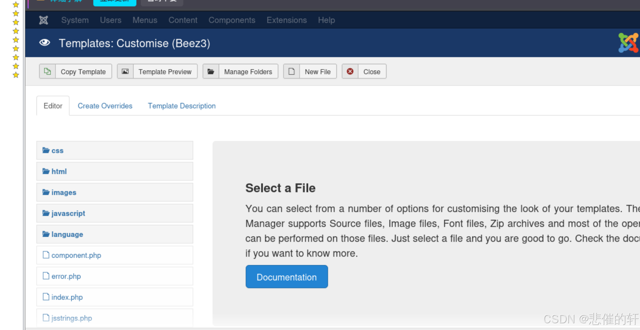
Task: Click the error.php file icon
Action: [46, 276]
